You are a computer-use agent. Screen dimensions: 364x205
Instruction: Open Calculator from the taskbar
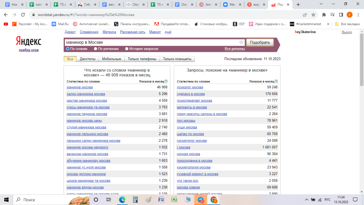click(x=135, y=200)
